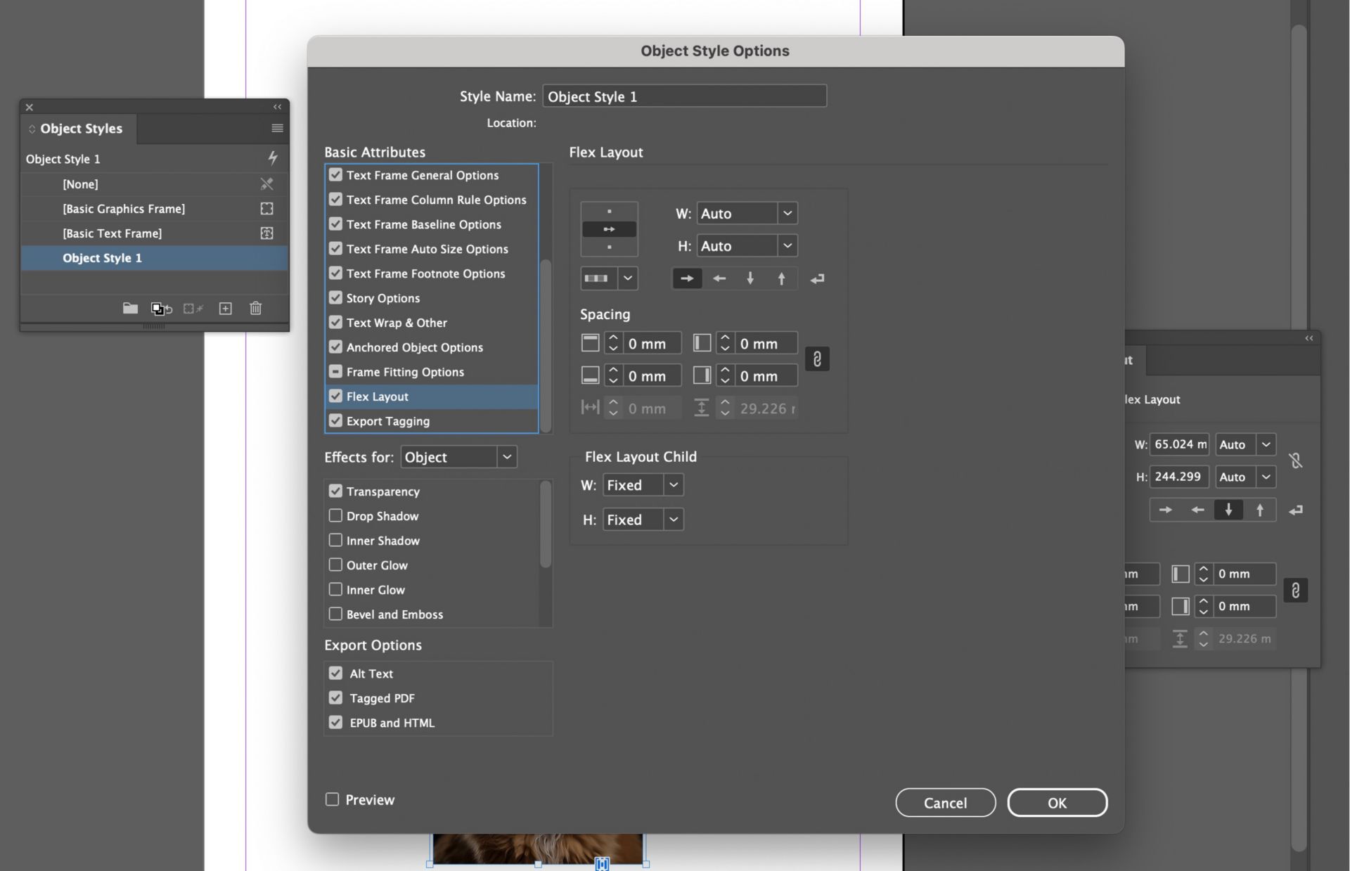1350x871 pixels.
Task: Enable the Preview checkbox
Action: pyautogui.click(x=332, y=799)
